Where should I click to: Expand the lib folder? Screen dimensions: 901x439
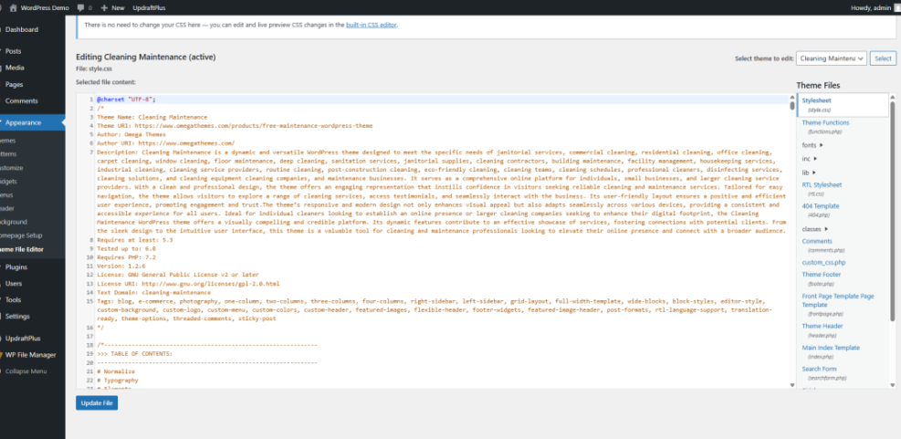point(809,172)
